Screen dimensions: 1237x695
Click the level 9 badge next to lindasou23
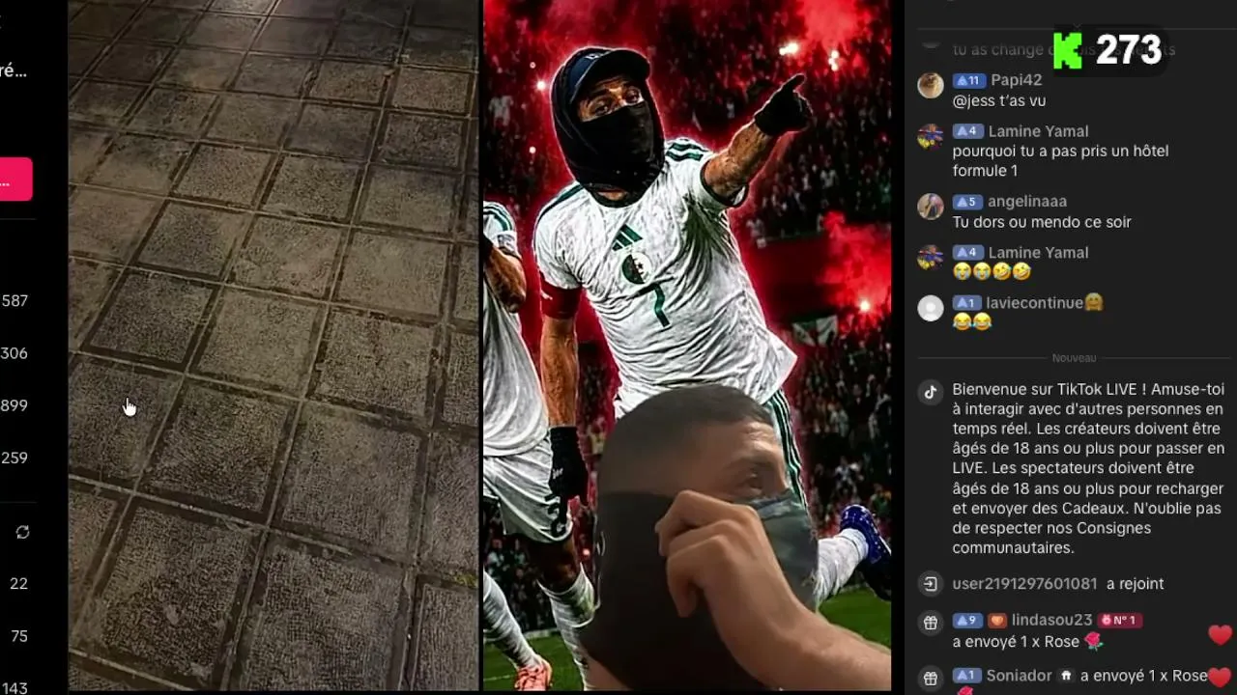pyautogui.click(x=967, y=621)
